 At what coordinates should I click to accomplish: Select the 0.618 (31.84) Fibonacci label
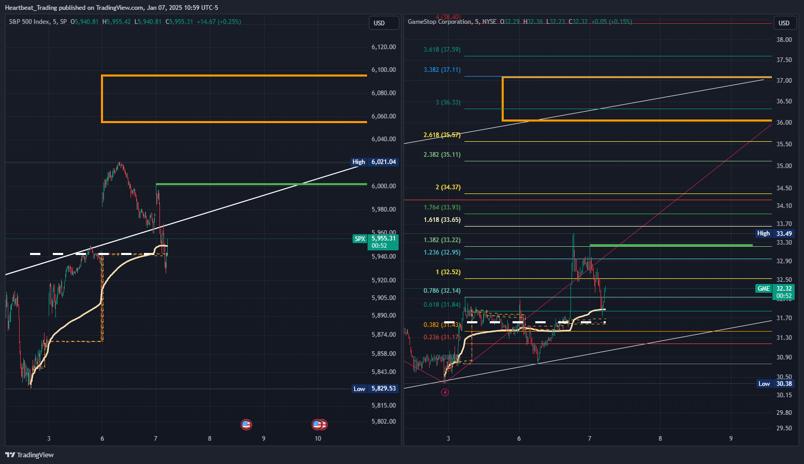(442, 305)
